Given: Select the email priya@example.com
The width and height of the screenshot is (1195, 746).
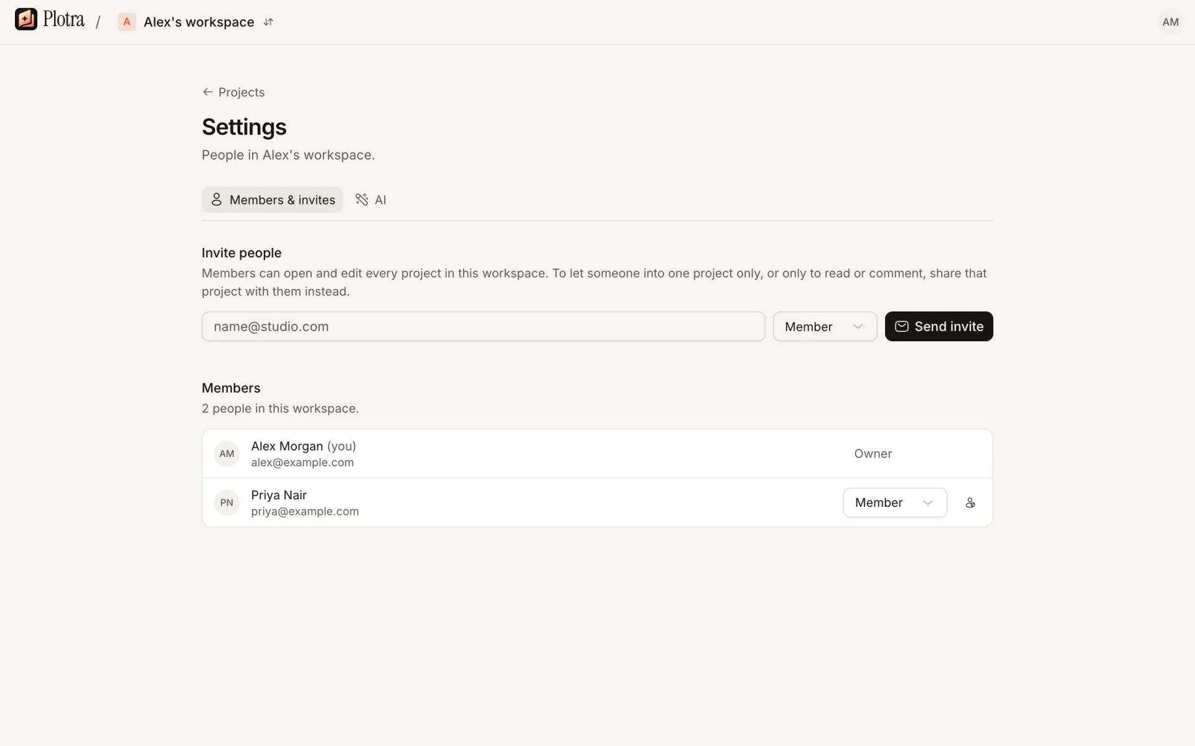Looking at the screenshot, I should click(304, 511).
